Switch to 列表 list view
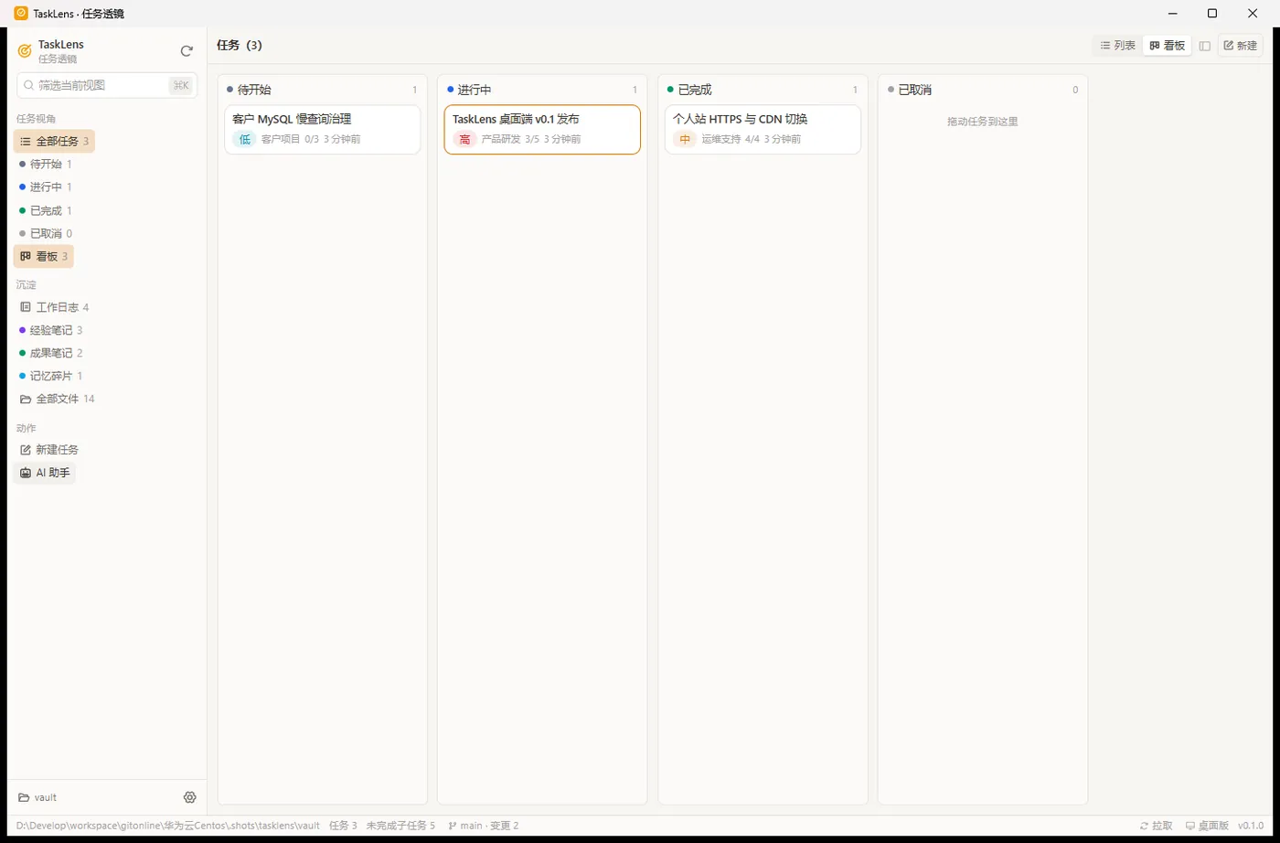Screen dimensions: 1280x843 (1117, 46)
